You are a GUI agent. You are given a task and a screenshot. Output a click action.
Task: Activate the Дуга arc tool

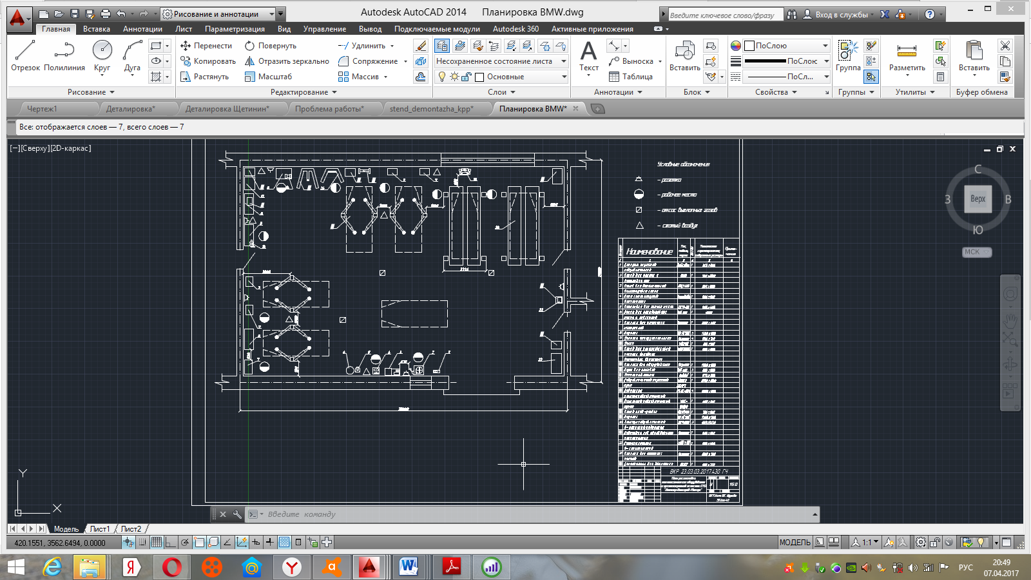coord(132,55)
